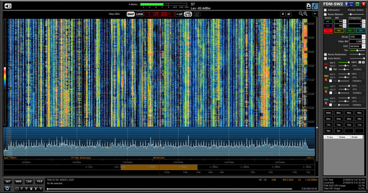Select the red RX1 receiver tab

click(x=328, y=30)
